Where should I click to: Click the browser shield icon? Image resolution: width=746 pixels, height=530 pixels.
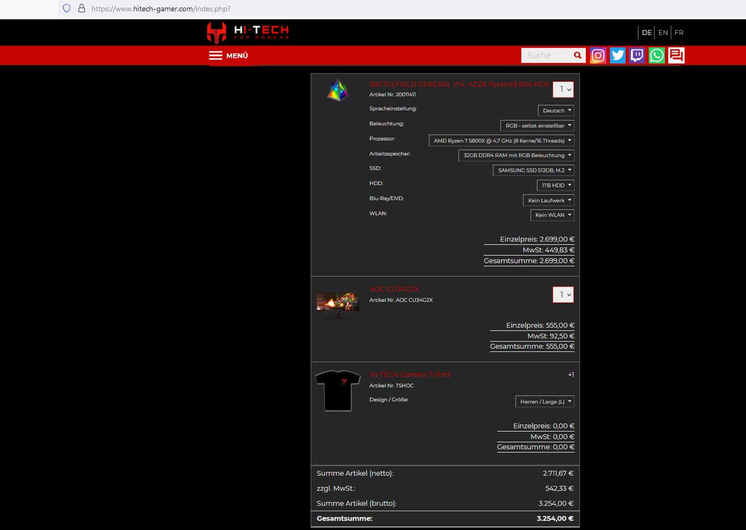click(67, 9)
